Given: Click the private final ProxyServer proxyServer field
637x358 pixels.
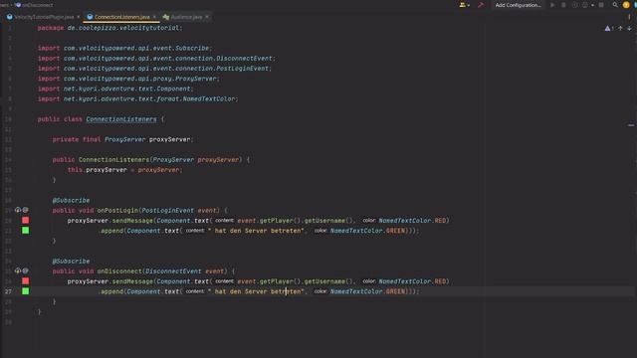Looking at the screenshot, I should [122, 139].
